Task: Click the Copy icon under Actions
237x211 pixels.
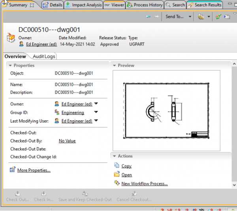Action: [117, 166]
